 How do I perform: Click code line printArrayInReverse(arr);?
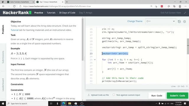point(119,81)
